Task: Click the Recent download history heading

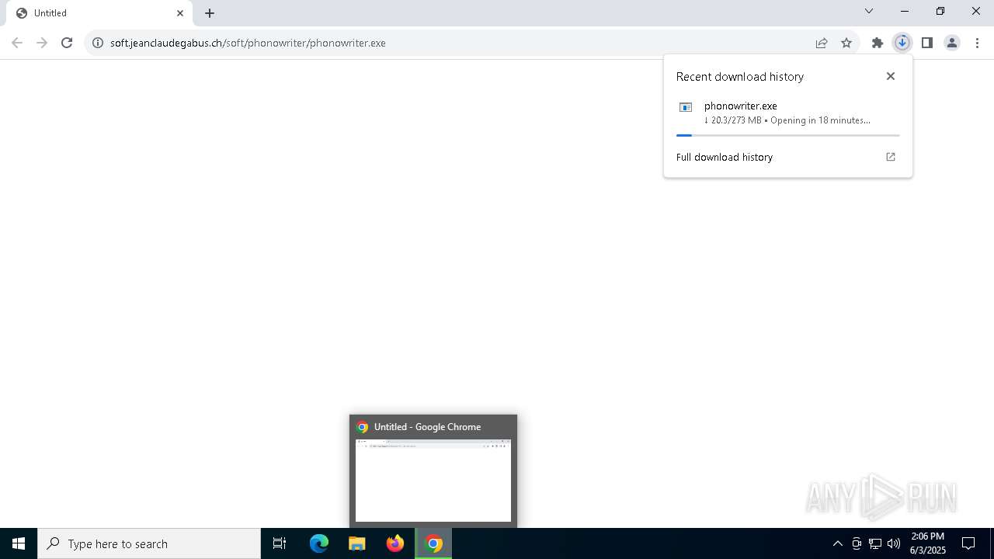Action: coord(740,76)
